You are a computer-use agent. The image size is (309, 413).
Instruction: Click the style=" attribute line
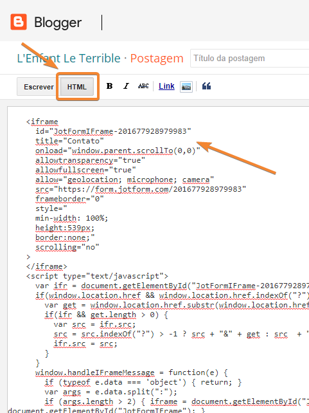tap(51, 208)
